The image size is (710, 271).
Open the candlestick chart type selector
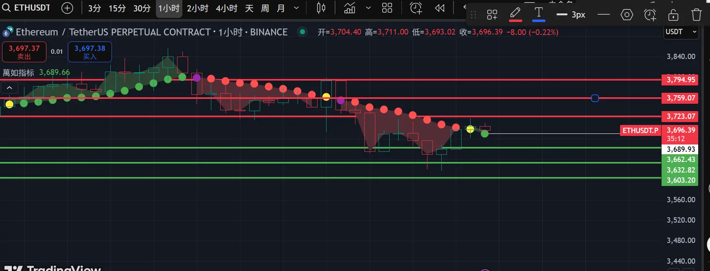321,8
